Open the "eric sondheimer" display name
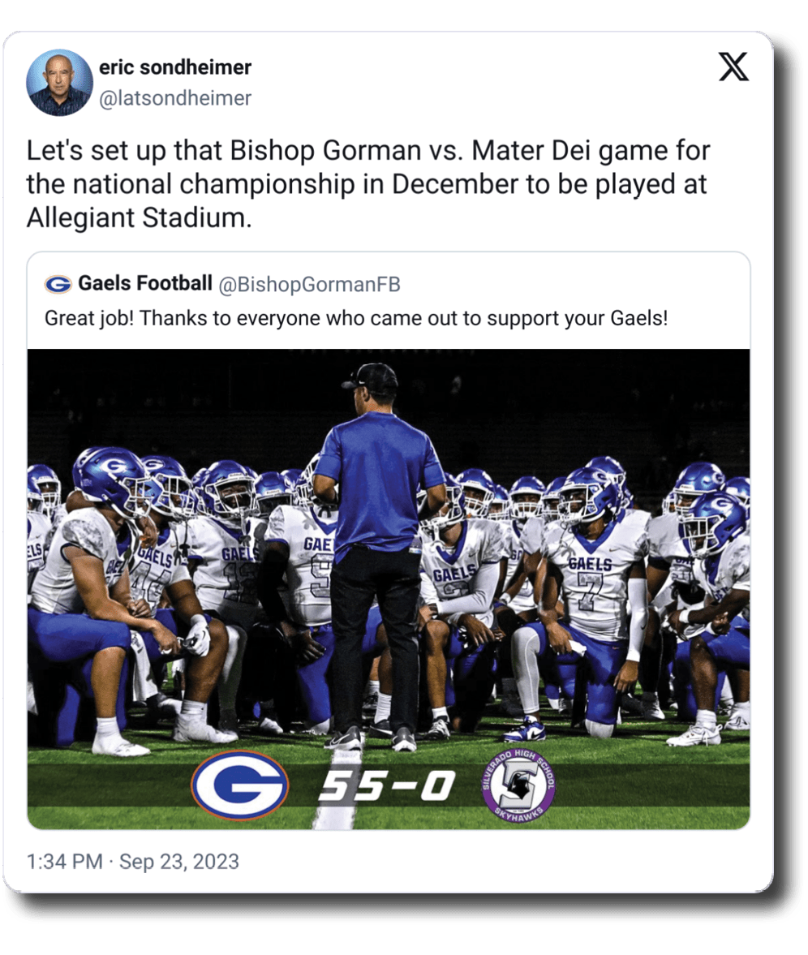The height and width of the screenshot is (955, 808). [x=175, y=67]
